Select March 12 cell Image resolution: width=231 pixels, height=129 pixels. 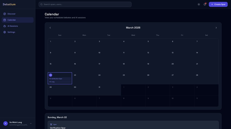[158, 55]
